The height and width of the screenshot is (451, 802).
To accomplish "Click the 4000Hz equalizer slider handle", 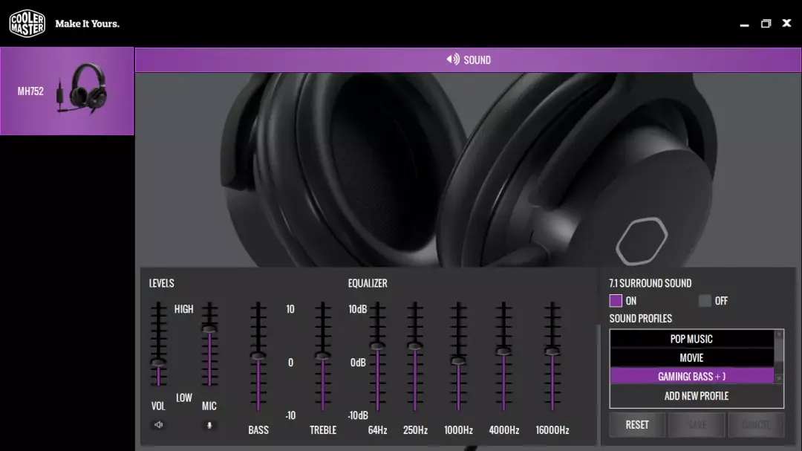I will pyautogui.click(x=503, y=351).
